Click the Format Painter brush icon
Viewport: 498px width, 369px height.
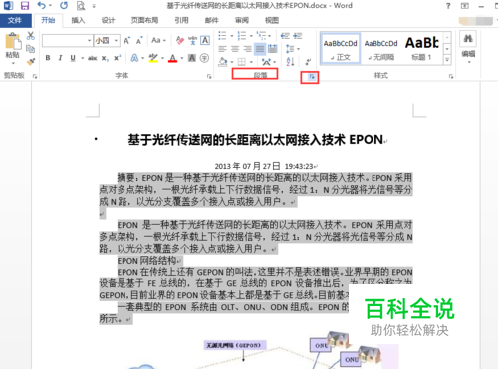pos(31,62)
